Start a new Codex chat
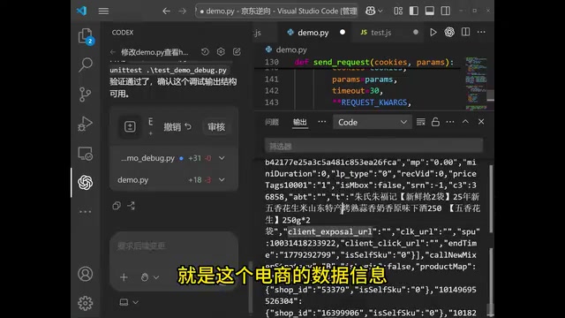This screenshot has width=565, height=318. tap(237, 52)
